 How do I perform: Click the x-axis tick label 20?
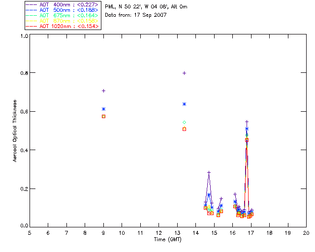(306, 233)
